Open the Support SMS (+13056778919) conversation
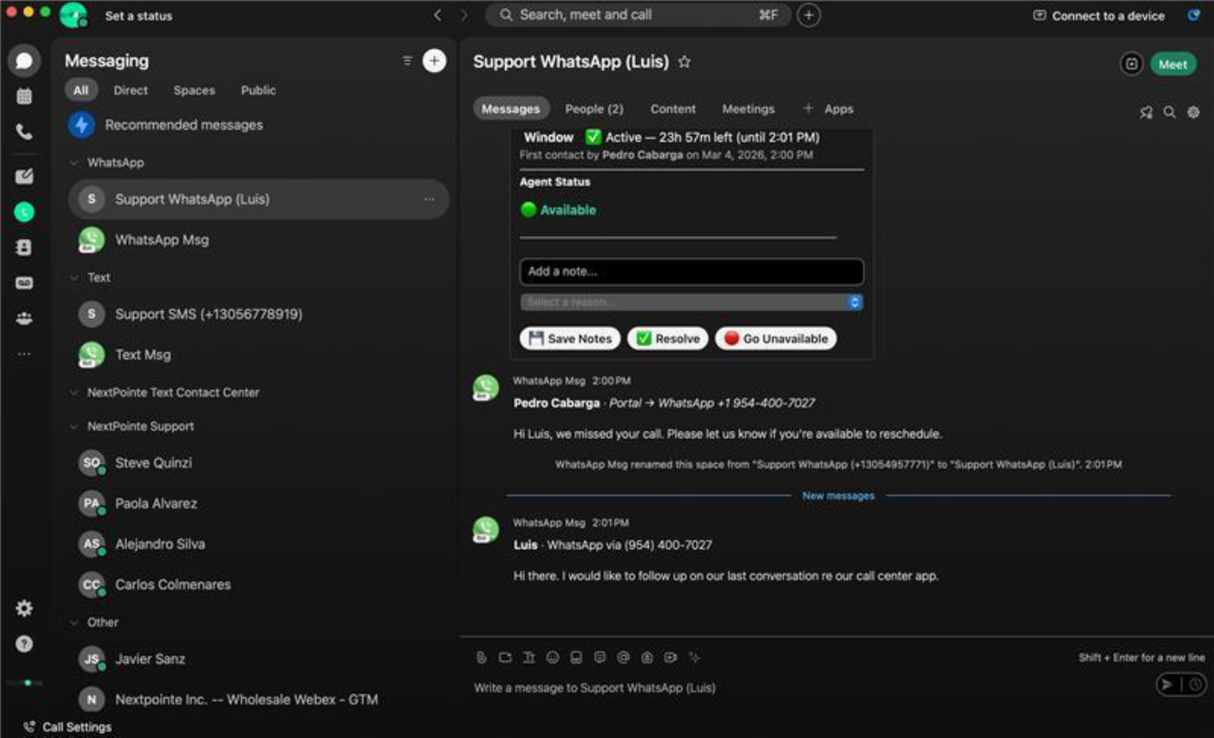 tap(258, 314)
